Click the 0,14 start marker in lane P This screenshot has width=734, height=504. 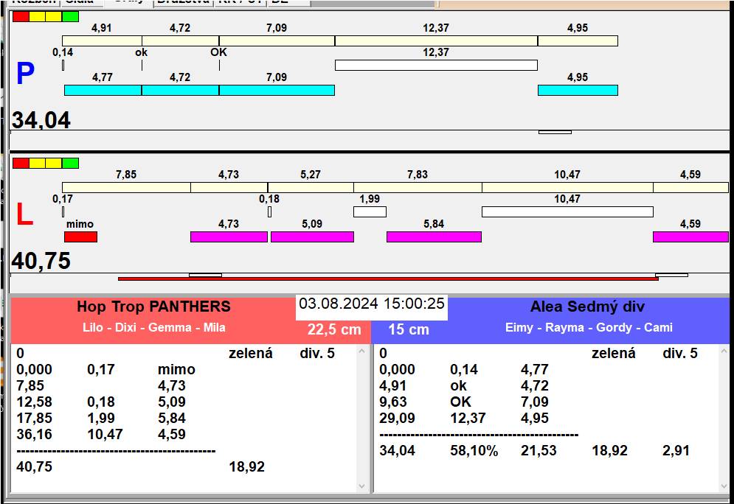click(x=63, y=66)
